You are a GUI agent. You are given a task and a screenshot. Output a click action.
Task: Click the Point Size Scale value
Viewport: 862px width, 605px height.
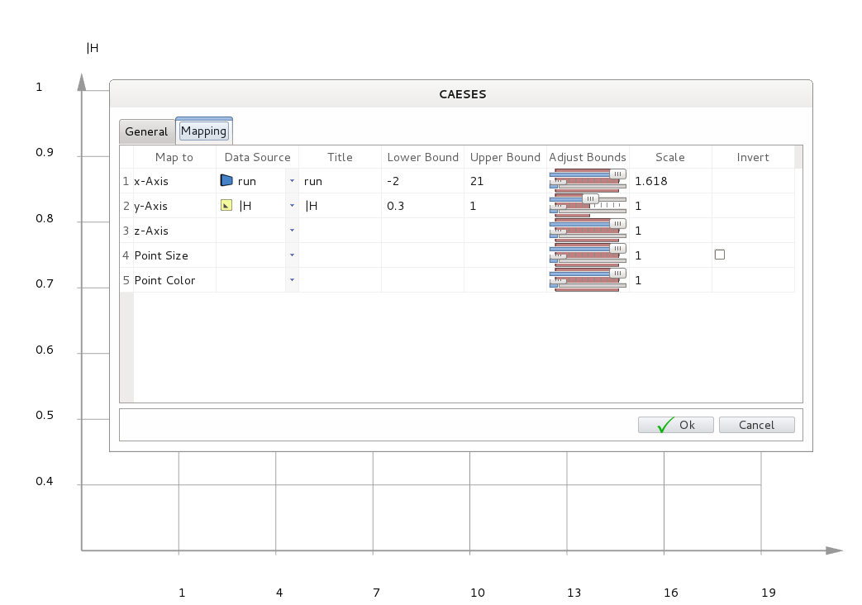[x=638, y=255]
